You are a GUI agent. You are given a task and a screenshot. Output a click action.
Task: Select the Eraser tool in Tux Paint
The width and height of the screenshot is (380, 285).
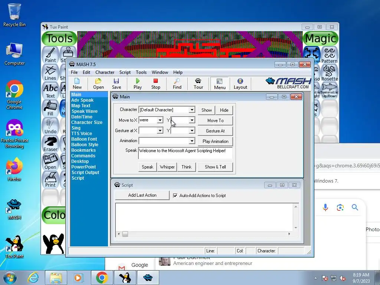click(x=50, y=144)
